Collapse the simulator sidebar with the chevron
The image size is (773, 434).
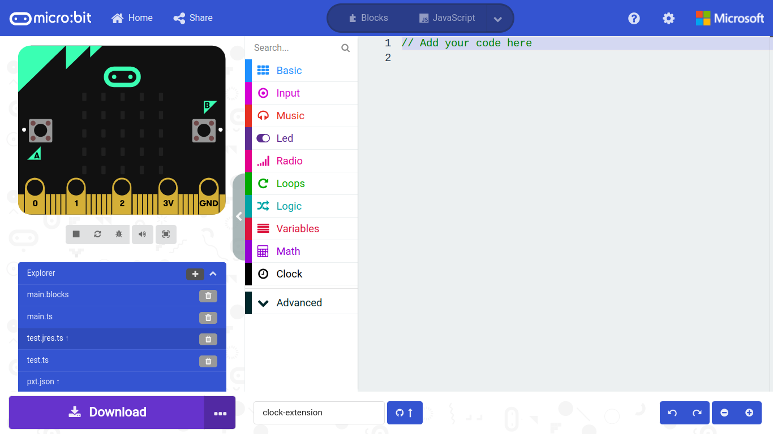(x=238, y=216)
